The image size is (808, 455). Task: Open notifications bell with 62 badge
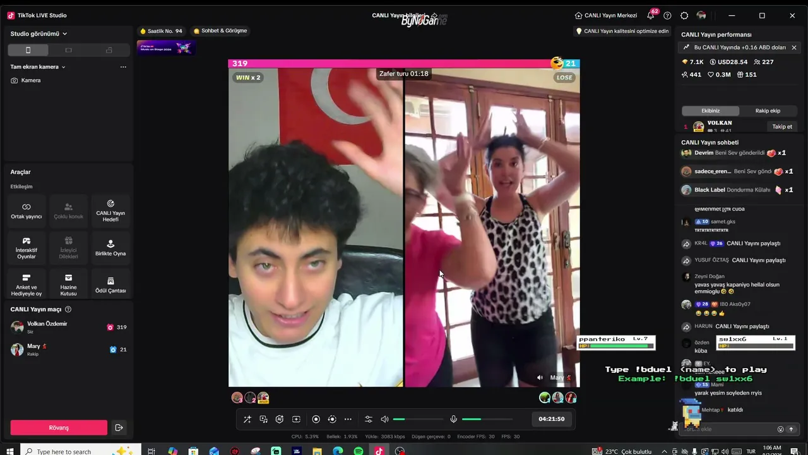click(x=651, y=15)
